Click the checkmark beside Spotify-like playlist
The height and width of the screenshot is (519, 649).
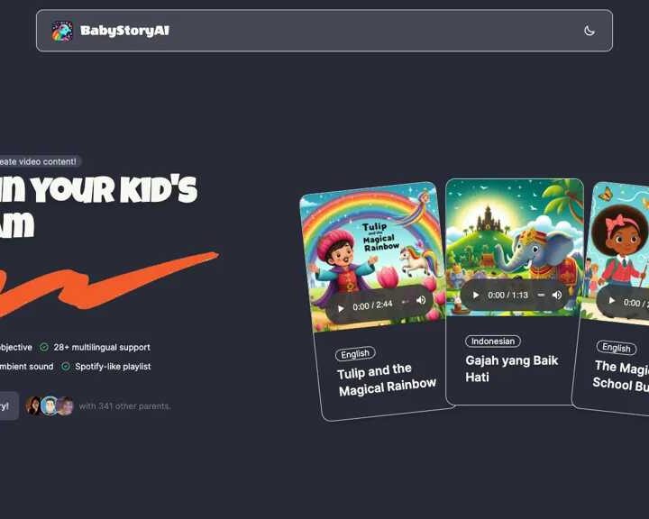(66, 367)
